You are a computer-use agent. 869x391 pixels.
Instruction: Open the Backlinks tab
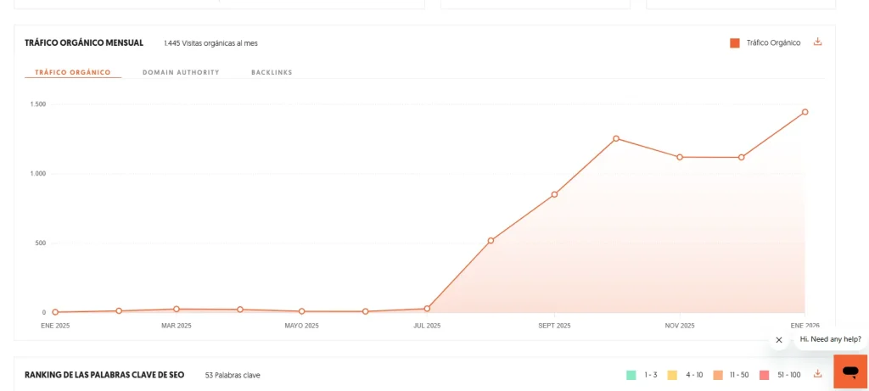pos(272,72)
